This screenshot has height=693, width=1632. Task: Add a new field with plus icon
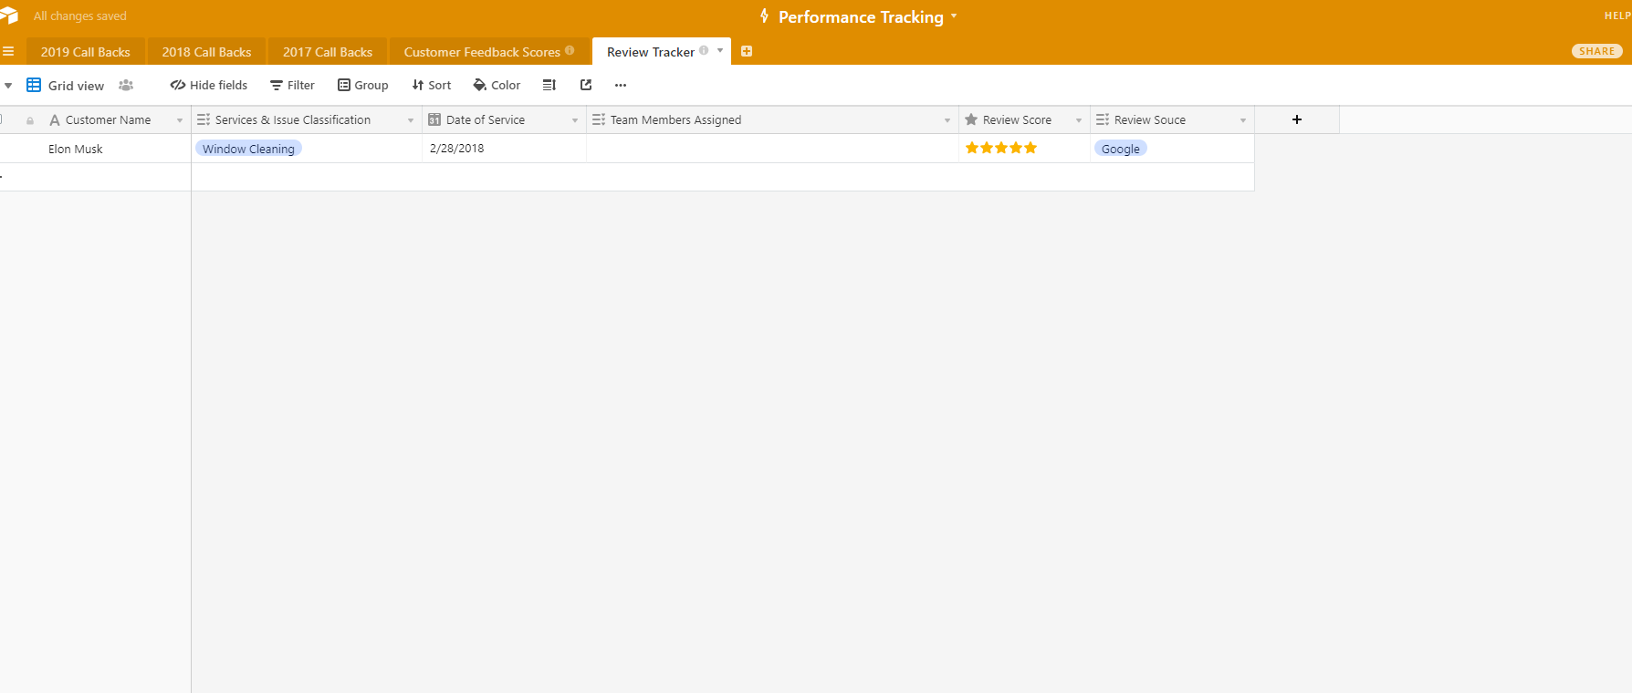1296,120
